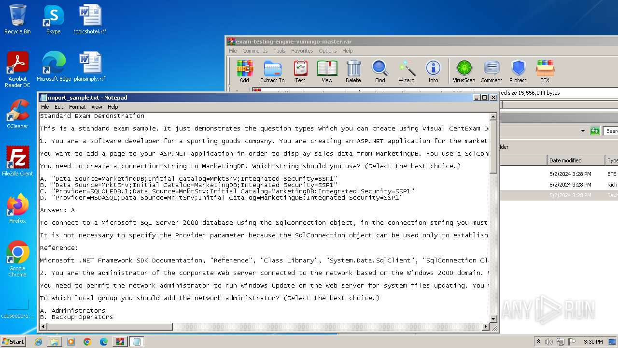Click the Add icon in WinRAR toolbar

[x=244, y=72]
